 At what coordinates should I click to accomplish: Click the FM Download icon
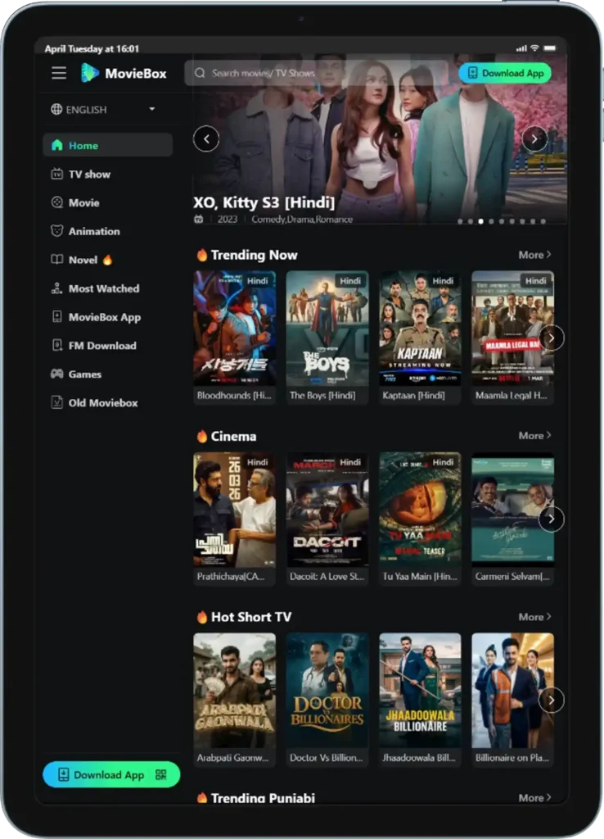pos(56,345)
